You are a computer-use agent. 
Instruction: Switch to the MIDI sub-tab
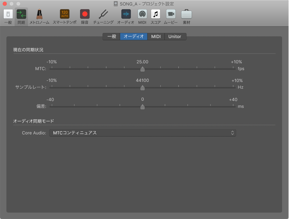tap(156, 37)
